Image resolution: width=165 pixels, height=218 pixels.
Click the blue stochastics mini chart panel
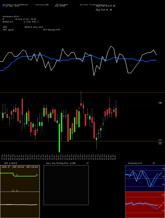pyautogui.click(x=145, y=178)
